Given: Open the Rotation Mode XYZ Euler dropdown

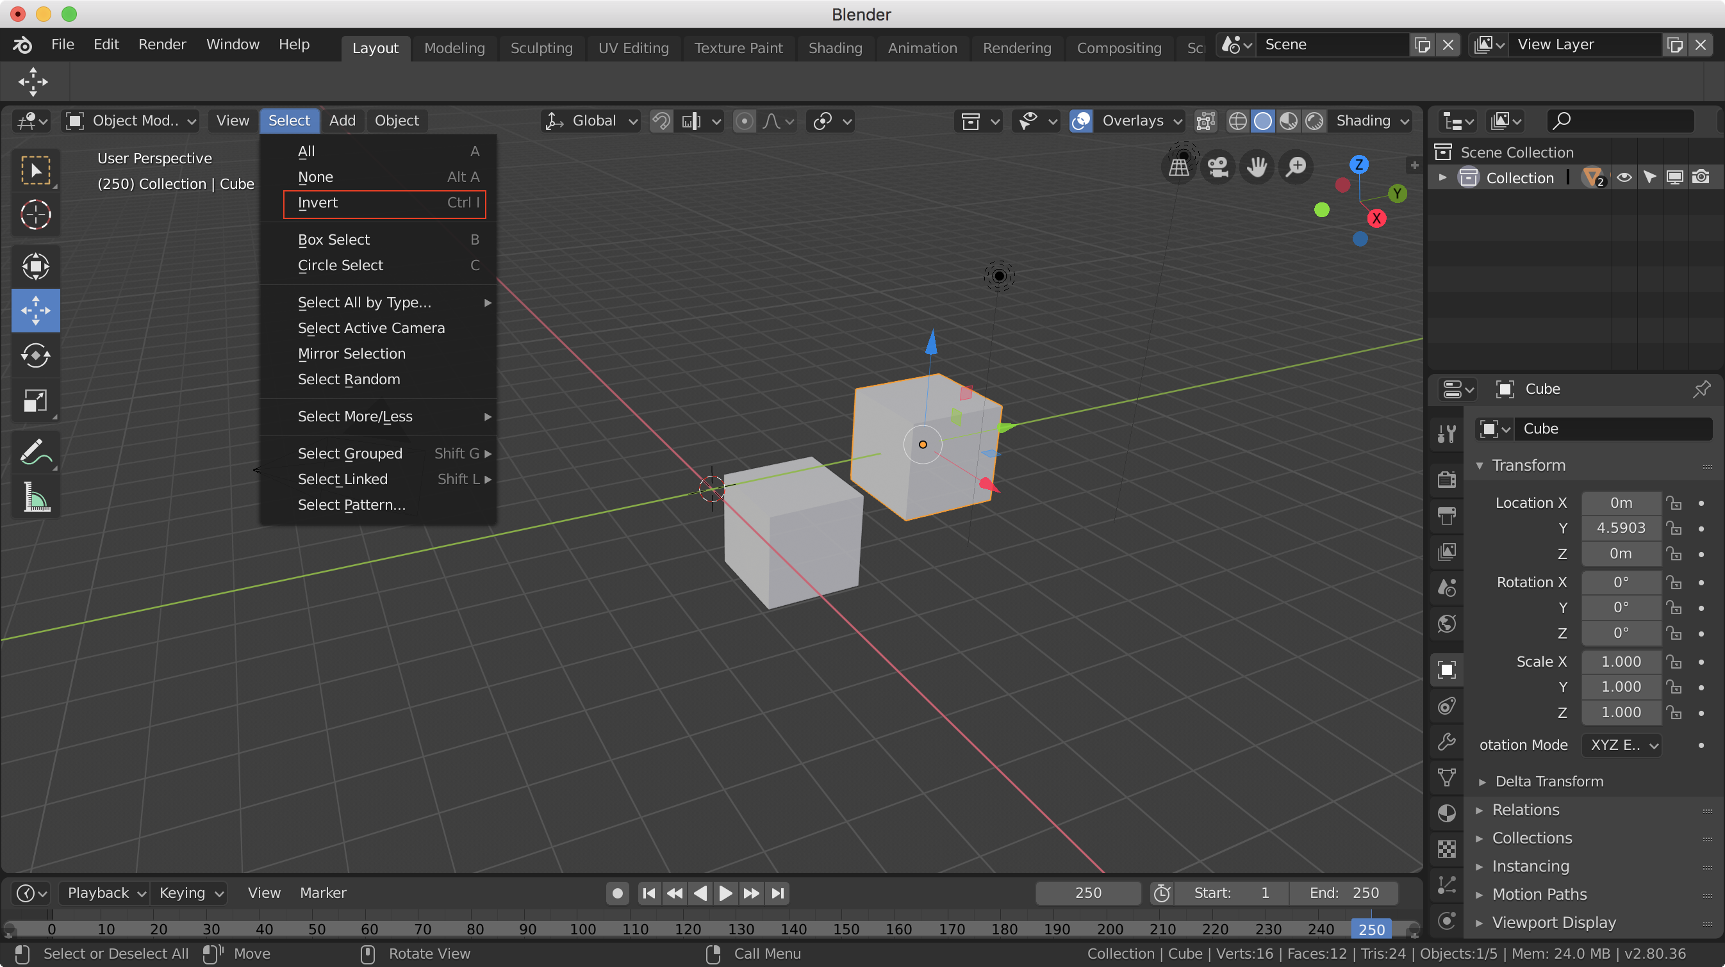Looking at the screenshot, I should click(x=1623, y=745).
